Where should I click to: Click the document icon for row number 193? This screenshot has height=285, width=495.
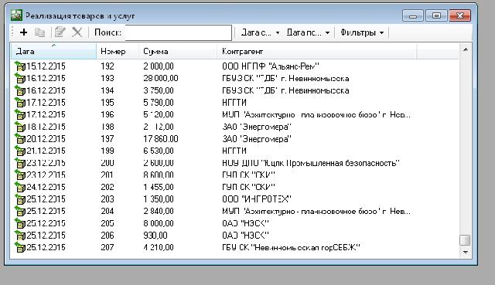pos(20,78)
